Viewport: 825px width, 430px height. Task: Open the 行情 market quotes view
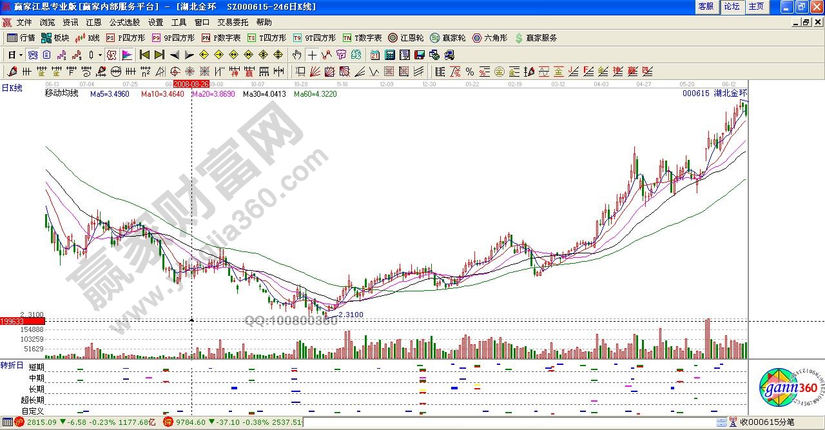21,38
